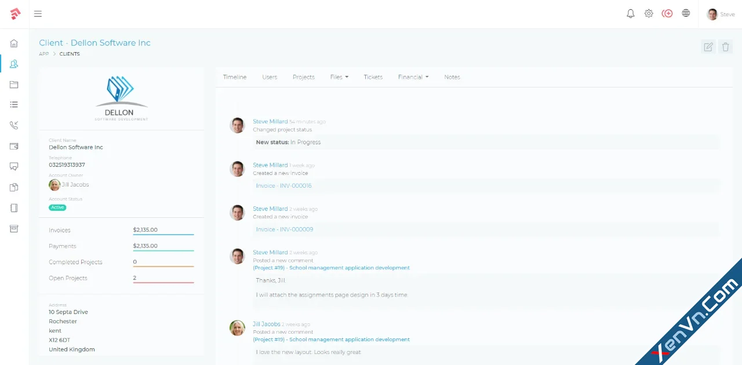Expand the Files dropdown tab

[x=339, y=76]
